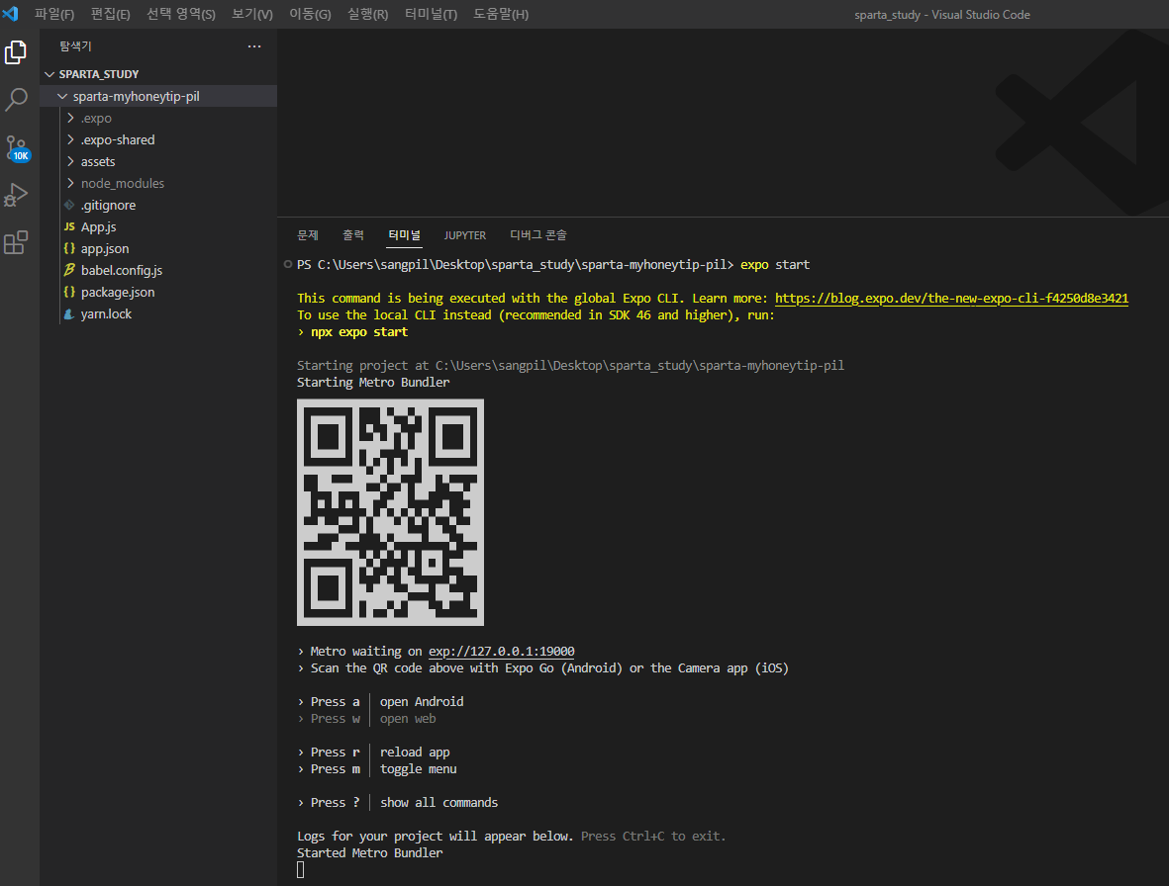Click the yarn icon beside yarn.lock

tap(69, 313)
